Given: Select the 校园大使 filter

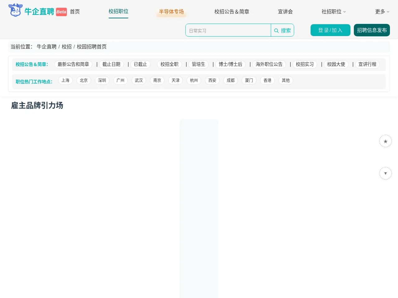Looking at the screenshot, I should [336, 64].
